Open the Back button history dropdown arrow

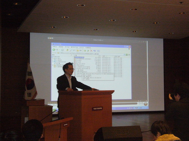click(x=60, y=50)
